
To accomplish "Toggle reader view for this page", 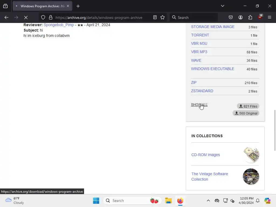I will [x=155, y=18].
